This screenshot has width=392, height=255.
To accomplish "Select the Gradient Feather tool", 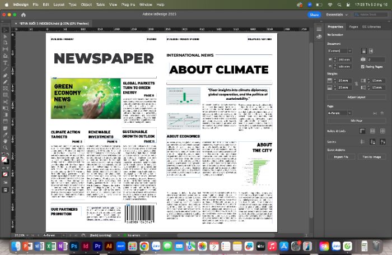I will point(5,122).
